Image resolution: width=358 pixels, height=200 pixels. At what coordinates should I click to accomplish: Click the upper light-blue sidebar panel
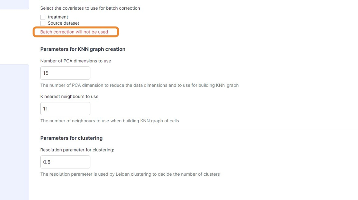click(x=14, y=4)
